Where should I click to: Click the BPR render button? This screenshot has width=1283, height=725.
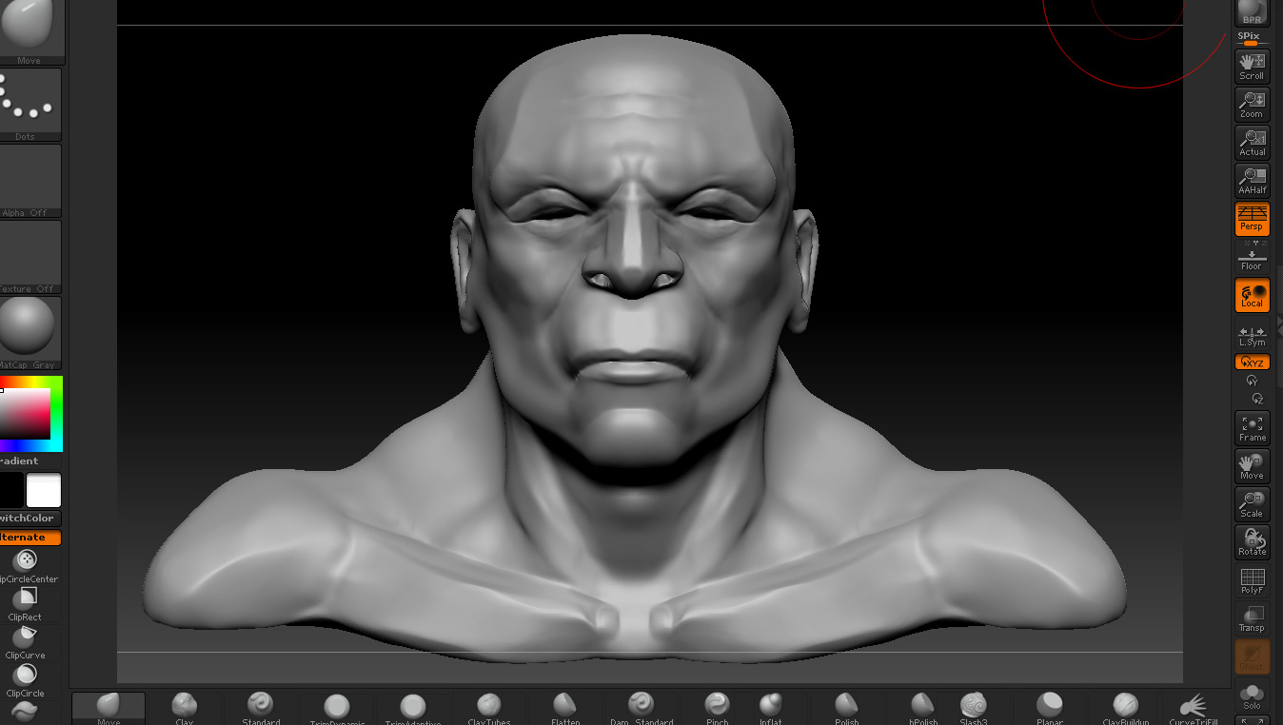tap(1252, 12)
